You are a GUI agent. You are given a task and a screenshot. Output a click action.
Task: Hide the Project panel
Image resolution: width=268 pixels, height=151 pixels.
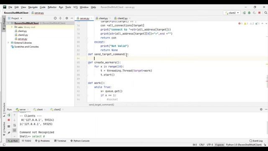click(x=72, y=18)
